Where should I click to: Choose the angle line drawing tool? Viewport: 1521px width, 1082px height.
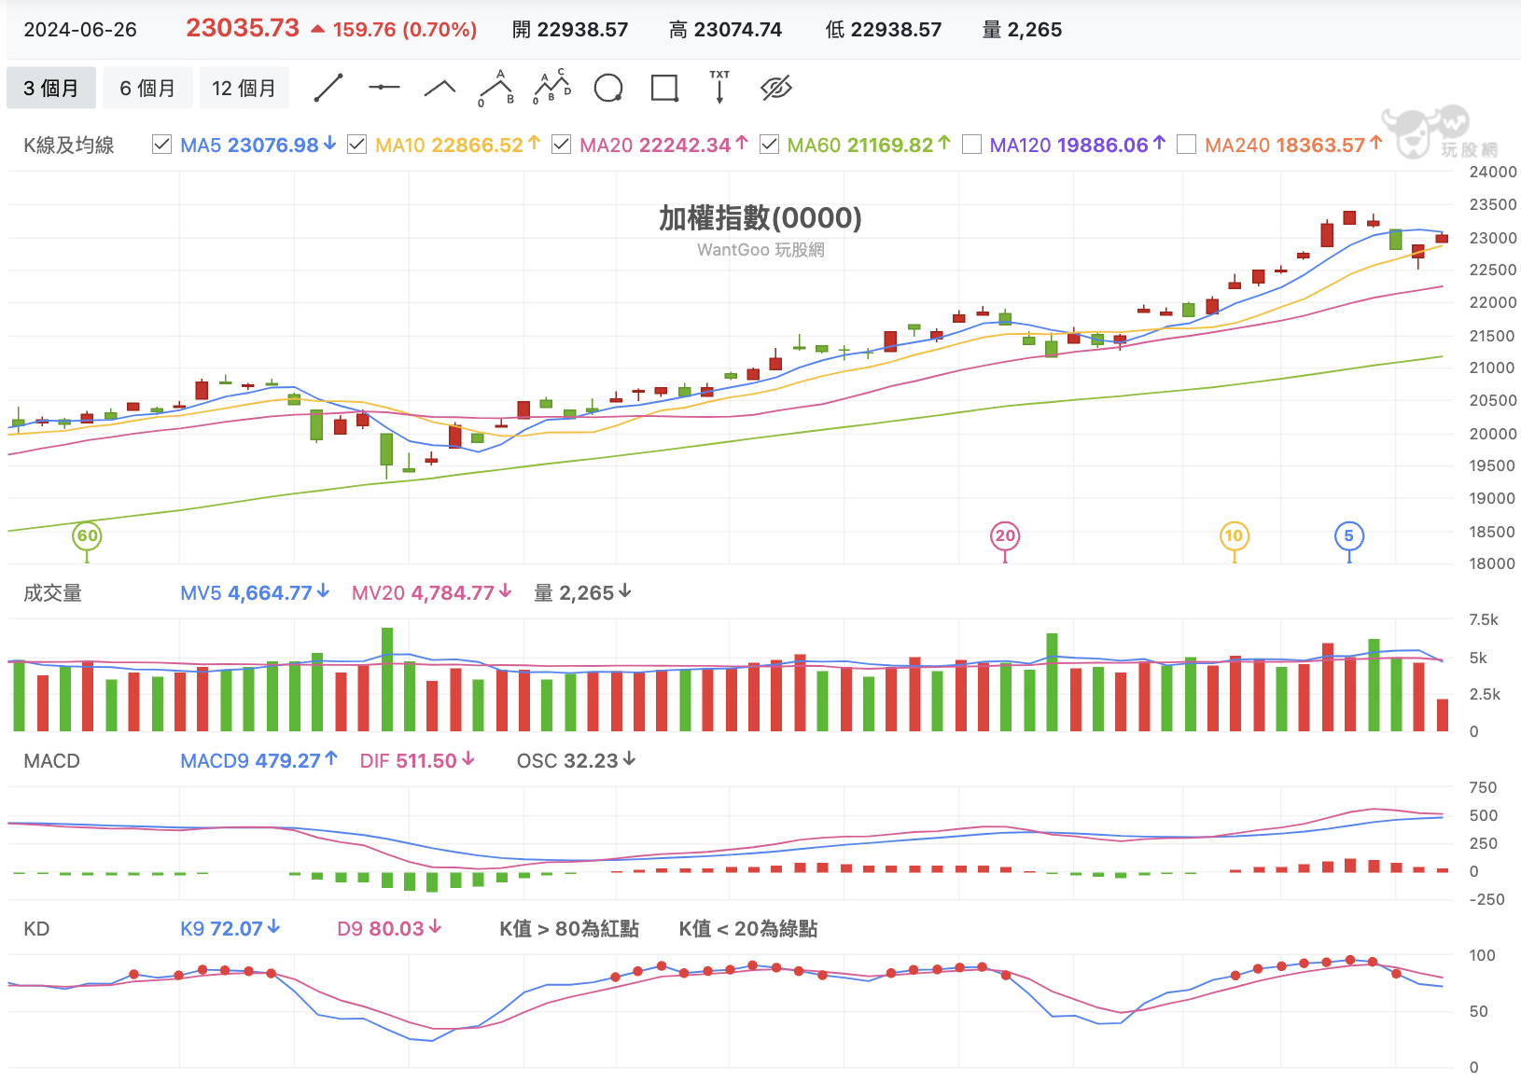click(x=440, y=88)
